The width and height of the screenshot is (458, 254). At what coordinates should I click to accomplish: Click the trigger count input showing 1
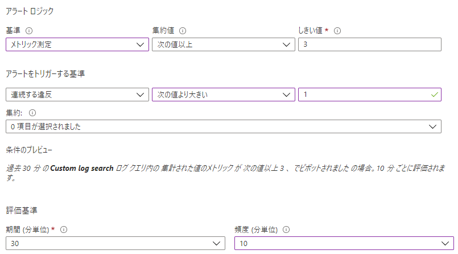pos(370,95)
